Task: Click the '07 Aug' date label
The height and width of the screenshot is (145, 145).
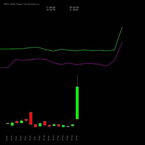Action: pyautogui.click(x=58, y=138)
